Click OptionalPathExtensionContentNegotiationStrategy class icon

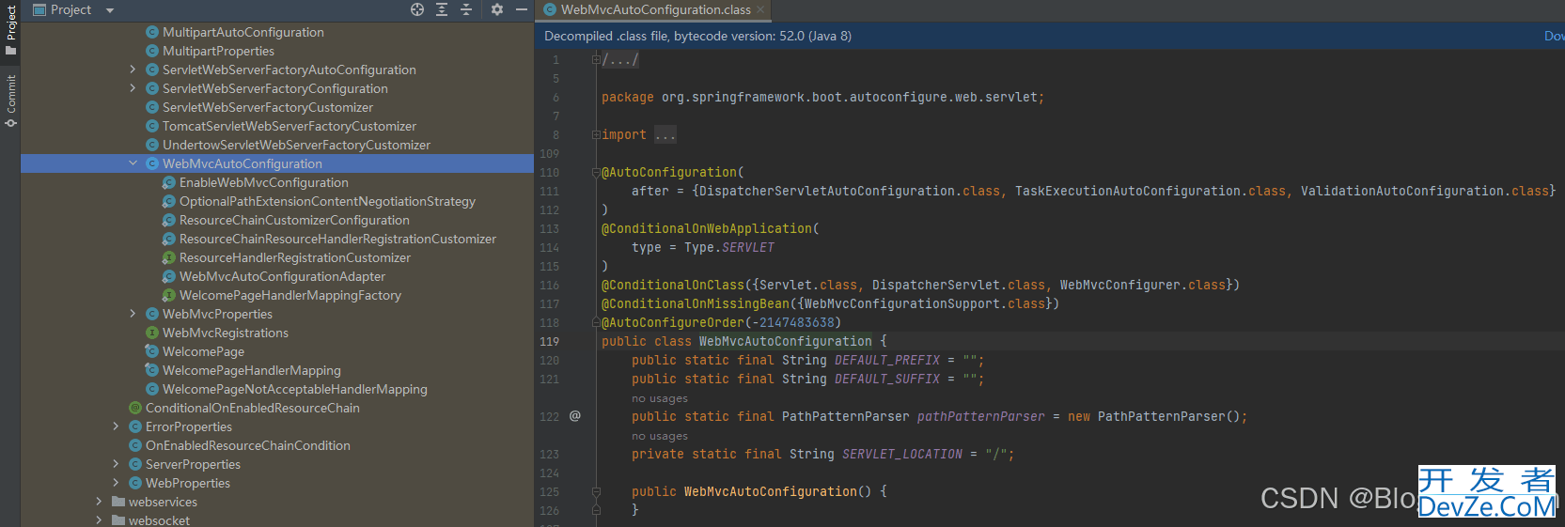click(169, 201)
